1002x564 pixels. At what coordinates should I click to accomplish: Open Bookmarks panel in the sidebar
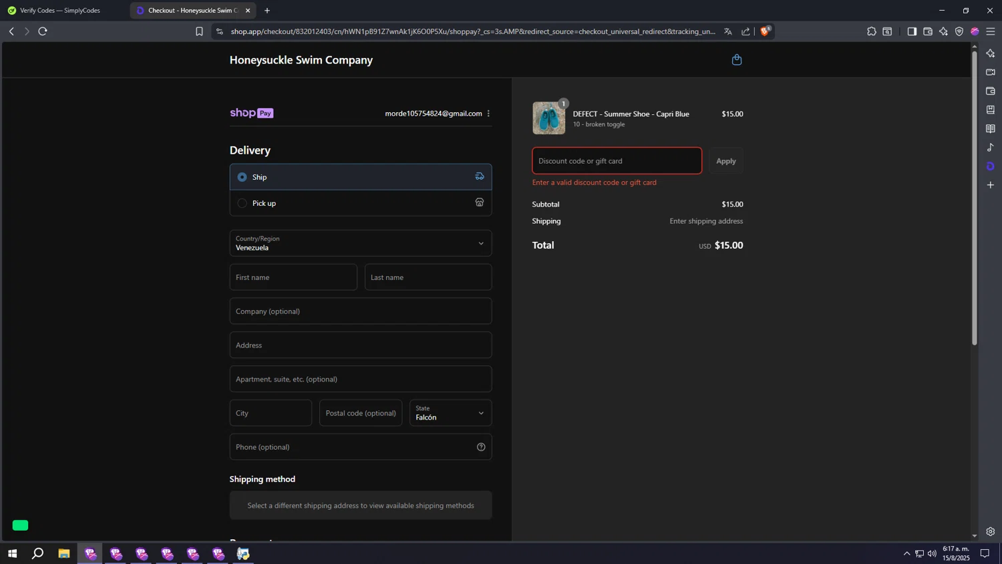point(991,110)
